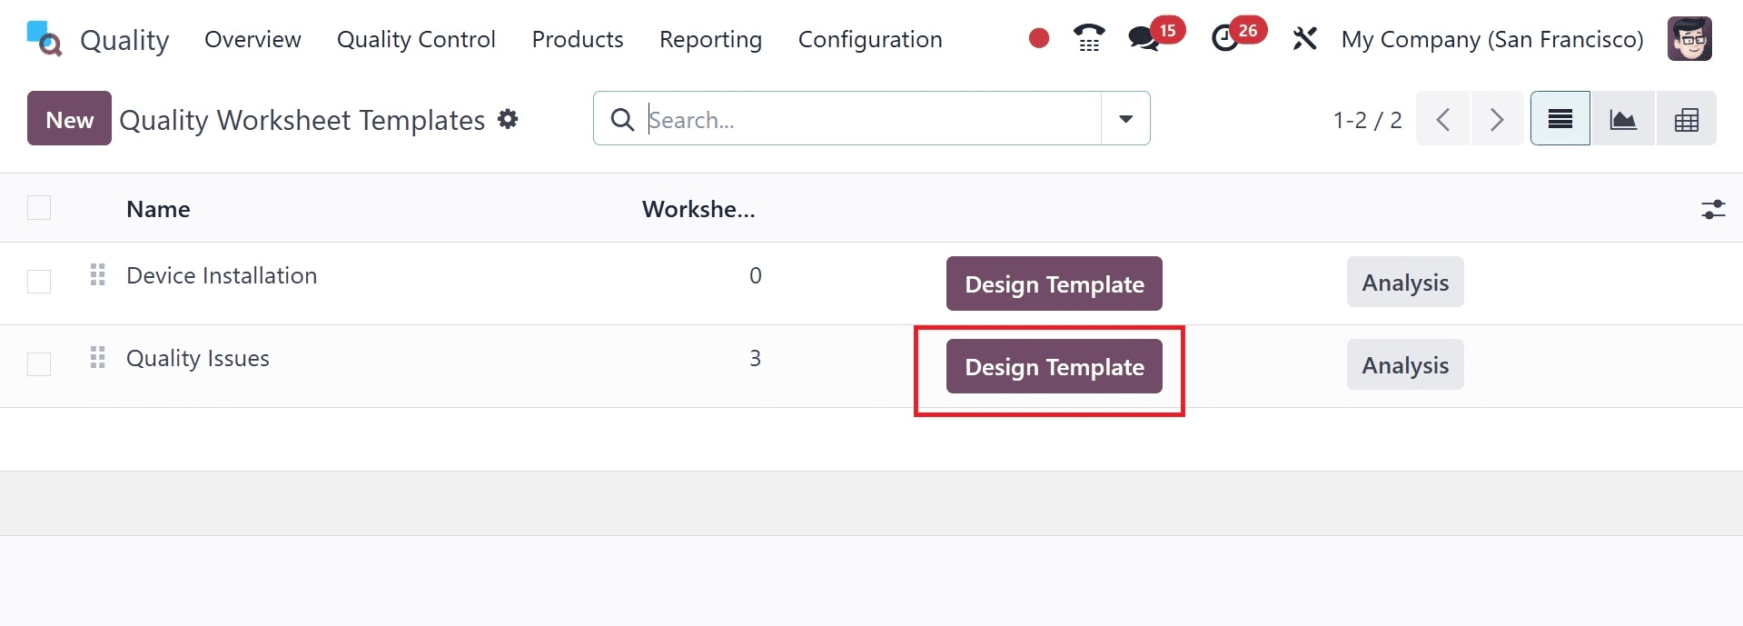Image resolution: width=1743 pixels, height=626 pixels.
Task: Open the user avatar menu
Action: pyautogui.click(x=1689, y=38)
